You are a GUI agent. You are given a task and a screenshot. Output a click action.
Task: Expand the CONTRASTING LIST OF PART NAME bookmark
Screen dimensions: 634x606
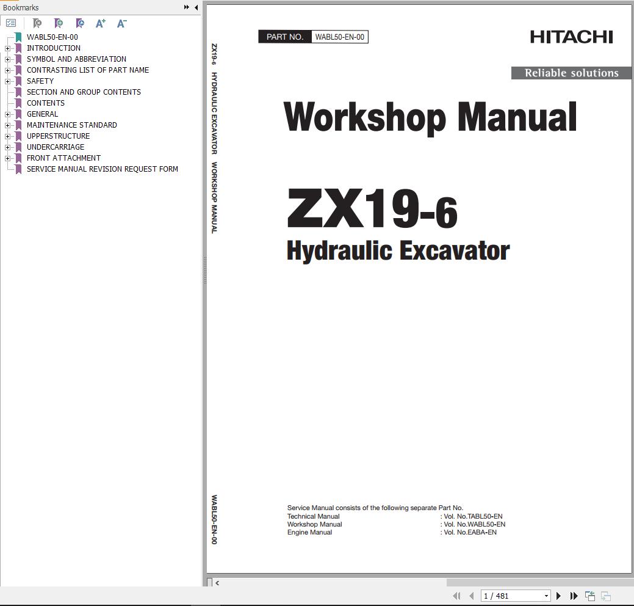coord(7,70)
